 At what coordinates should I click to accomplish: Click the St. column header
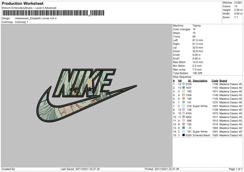190,81
